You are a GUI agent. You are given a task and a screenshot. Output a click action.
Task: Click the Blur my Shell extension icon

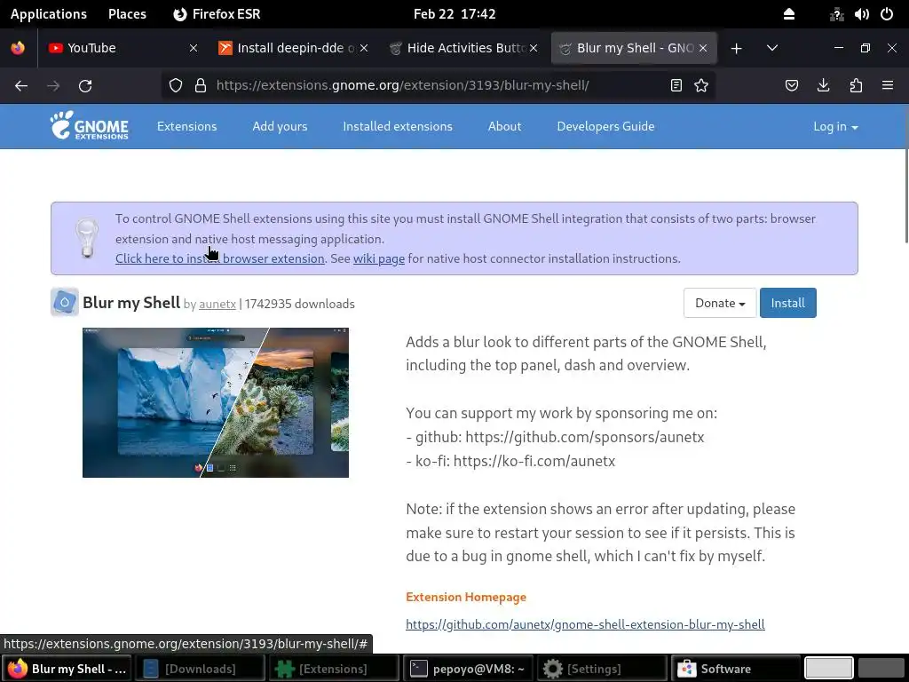[64, 302]
